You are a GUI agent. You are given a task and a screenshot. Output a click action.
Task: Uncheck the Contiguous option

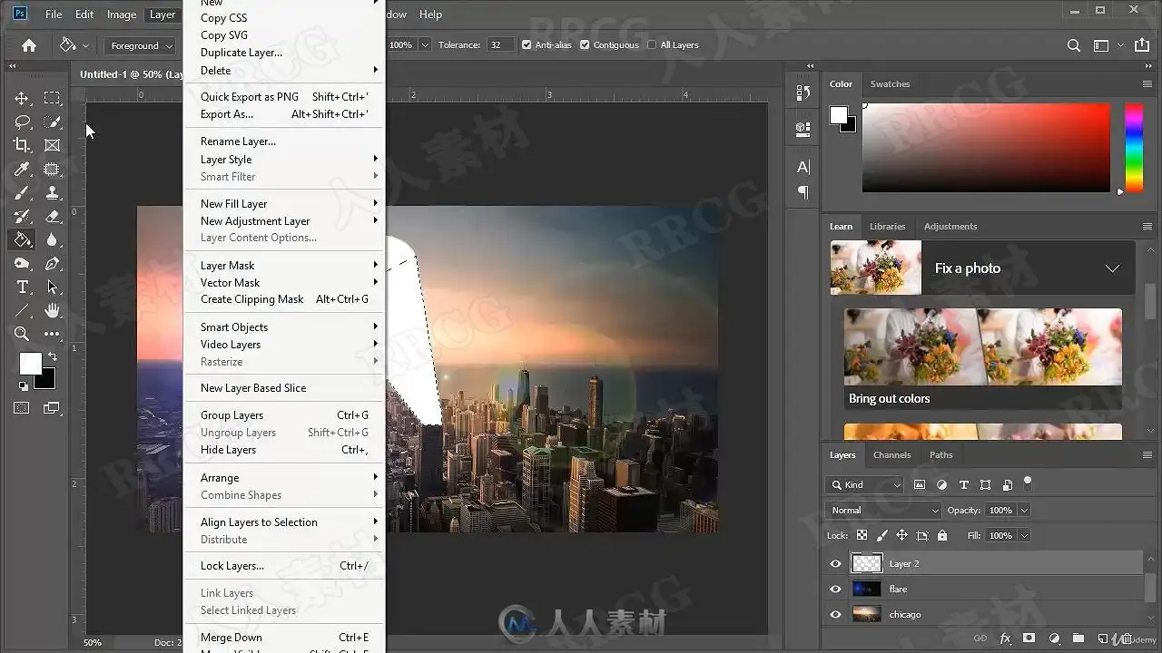(585, 45)
